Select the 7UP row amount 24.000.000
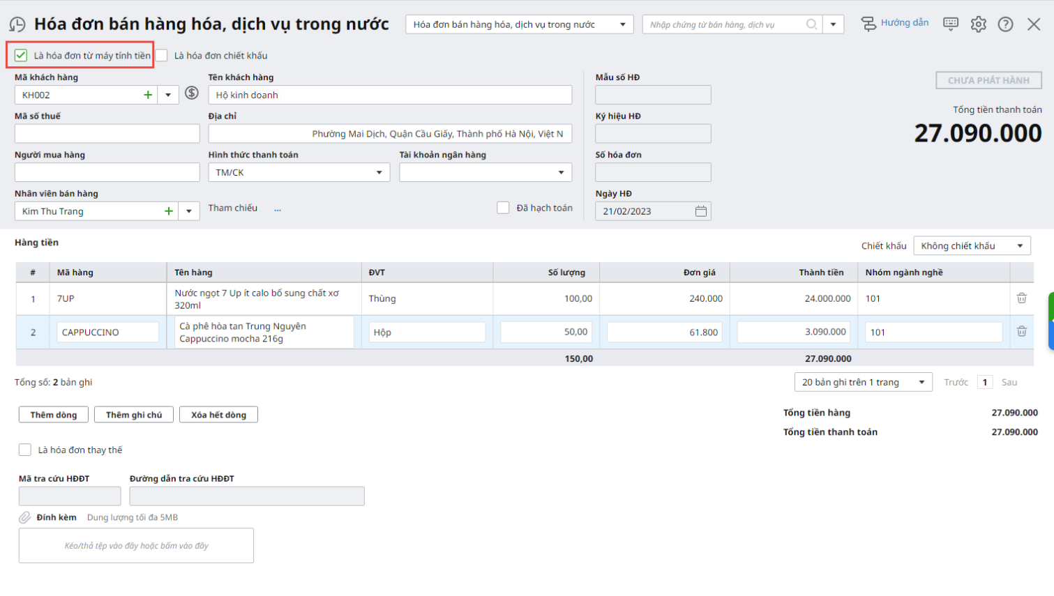The width and height of the screenshot is (1054, 596). pyautogui.click(x=794, y=298)
